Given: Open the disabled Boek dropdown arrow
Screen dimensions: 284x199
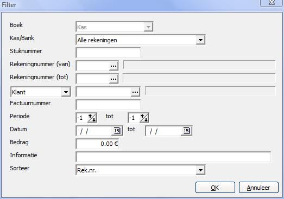Looking at the screenshot, I should pos(148,27).
